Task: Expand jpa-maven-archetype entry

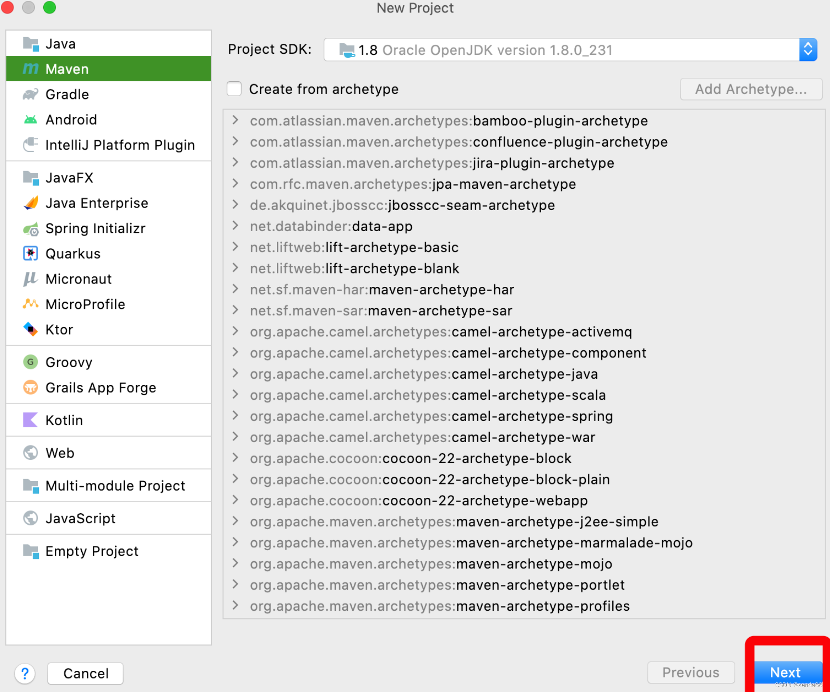Action: [235, 184]
